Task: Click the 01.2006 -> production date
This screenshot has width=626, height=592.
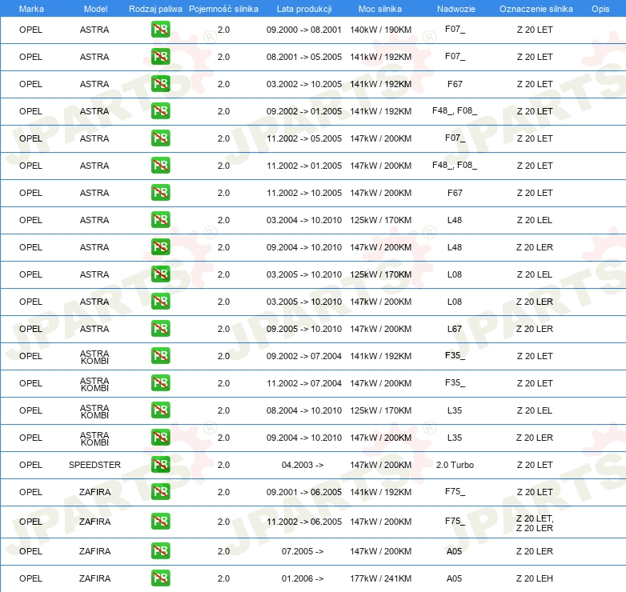Action: click(x=303, y=578)
